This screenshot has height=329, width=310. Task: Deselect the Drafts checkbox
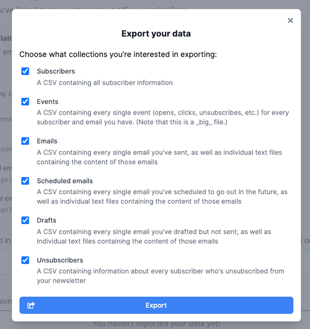click(25, 220)
